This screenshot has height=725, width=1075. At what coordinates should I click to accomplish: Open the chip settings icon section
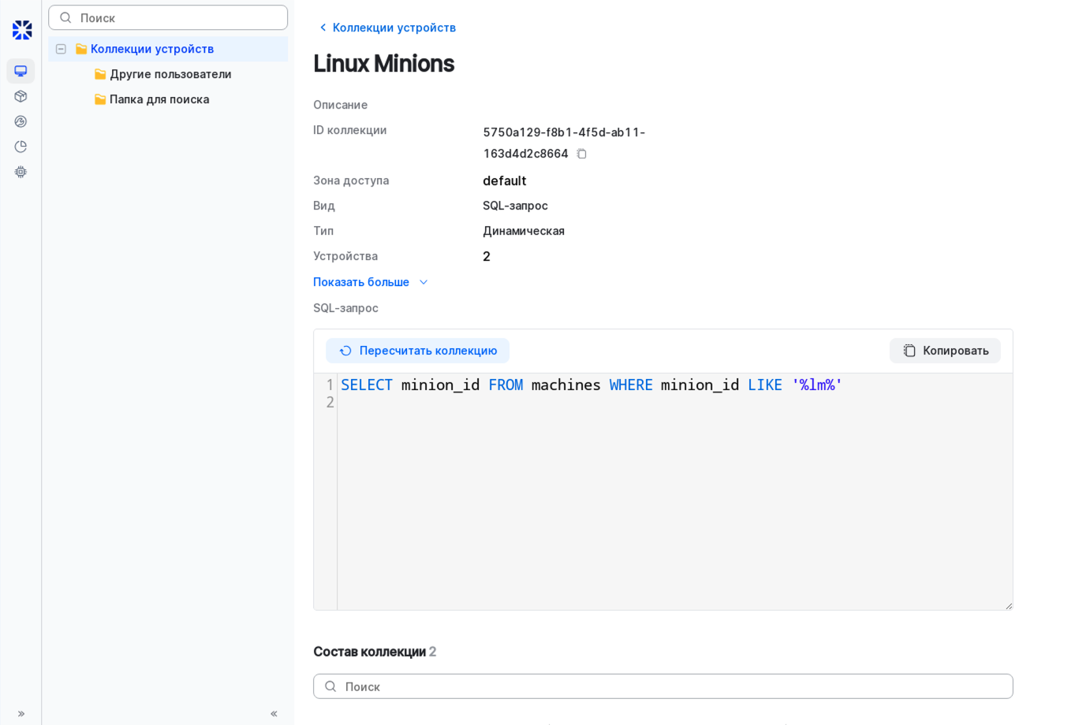click(21, 172)
